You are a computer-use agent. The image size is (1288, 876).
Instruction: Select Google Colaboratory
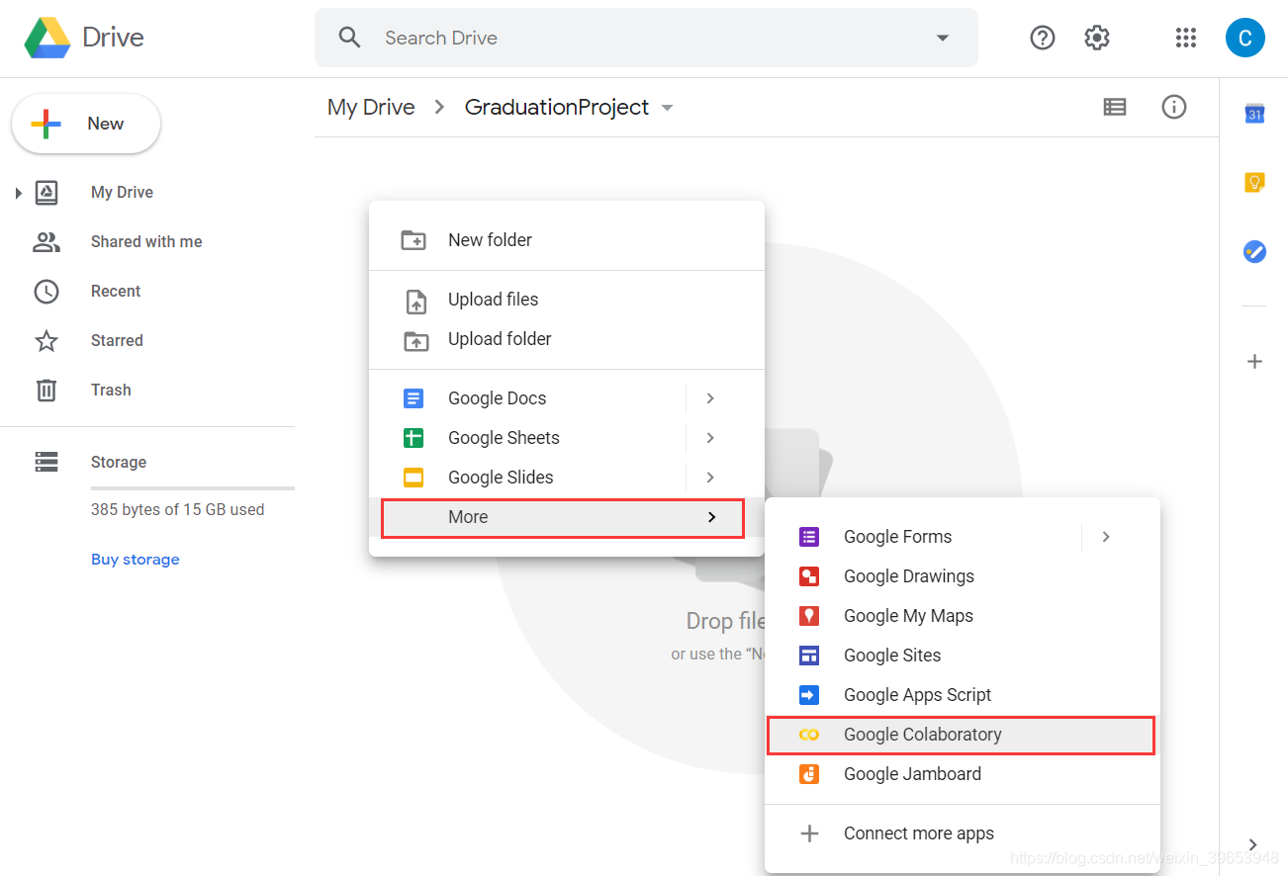(x=961, y=735)
